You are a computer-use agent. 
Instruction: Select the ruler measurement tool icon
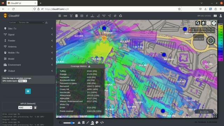click(x=65, y=16)
